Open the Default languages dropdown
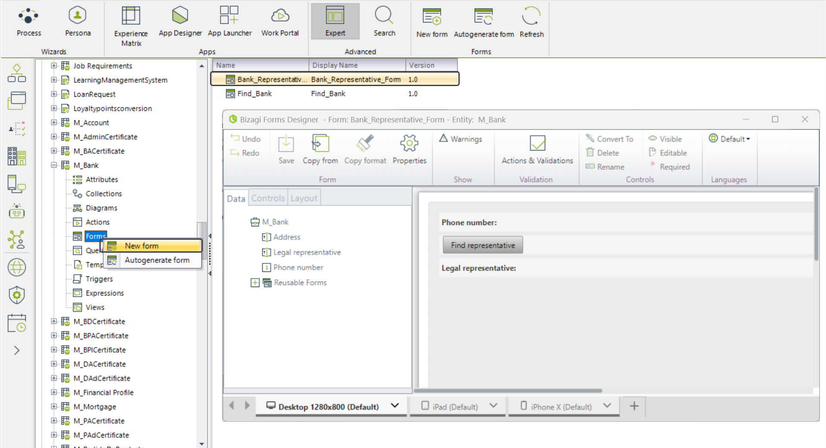The height and width of the screenshot is (448, 826). (x=730, y=139)
